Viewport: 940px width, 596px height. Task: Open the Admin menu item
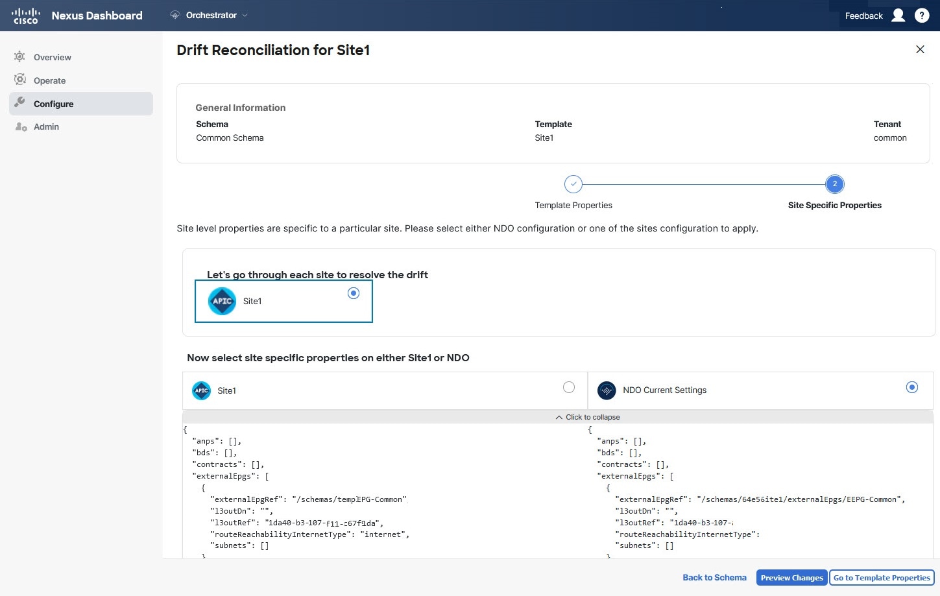click(x=81, y=126)
